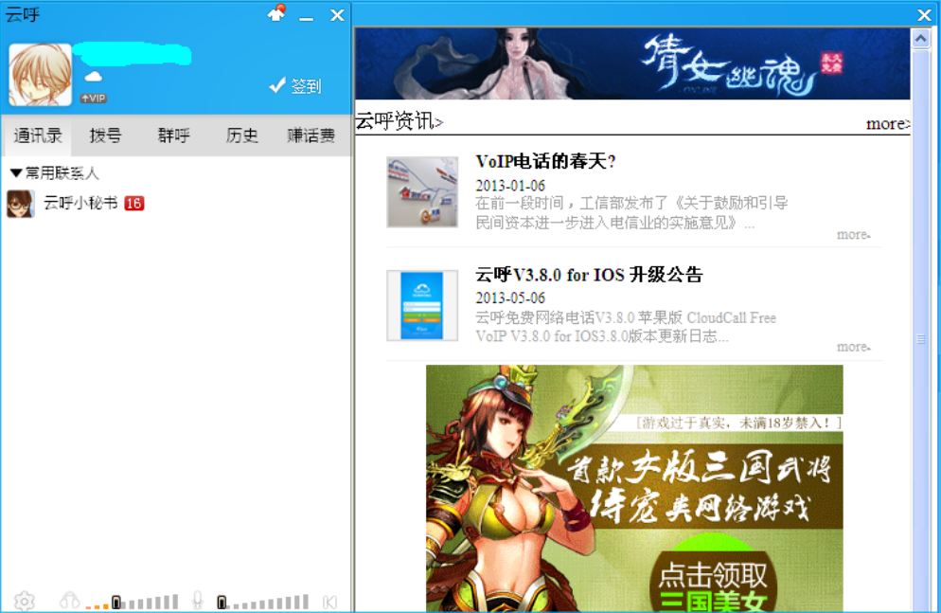Click your profile picture
This screenshot has height=613, width=941.
coord(38,71)
